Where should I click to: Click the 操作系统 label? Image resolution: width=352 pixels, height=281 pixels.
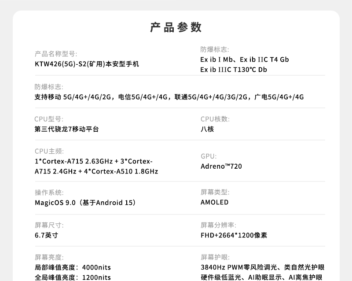click(x=49, y=192)
